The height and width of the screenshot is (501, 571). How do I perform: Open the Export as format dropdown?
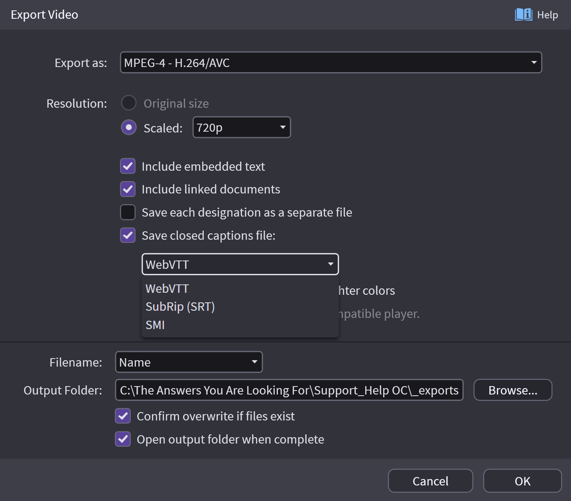[x=331, y=63]
